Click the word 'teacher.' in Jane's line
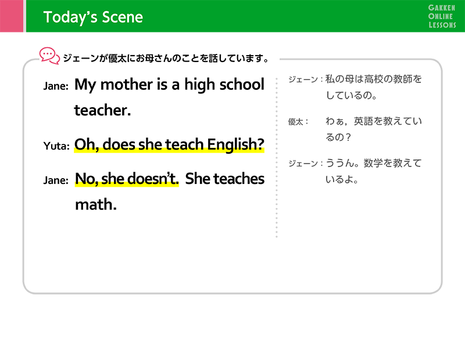 pyautogui.click(x=102, y=110)
